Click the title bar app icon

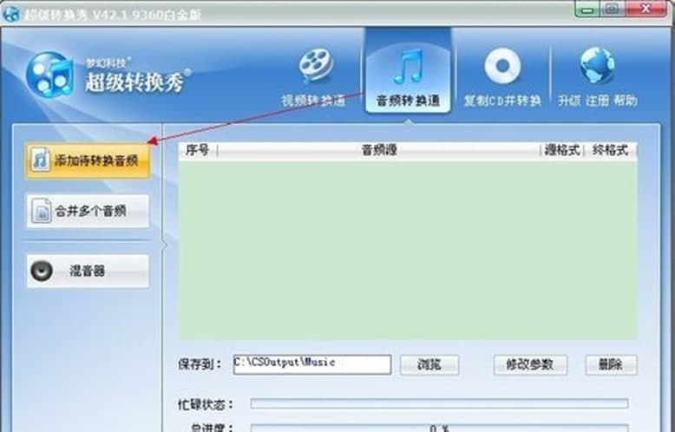click(x=10, y=13)
